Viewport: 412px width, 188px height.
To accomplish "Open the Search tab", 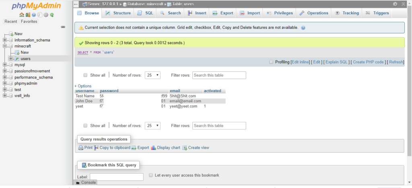I will tap(170, 13).
